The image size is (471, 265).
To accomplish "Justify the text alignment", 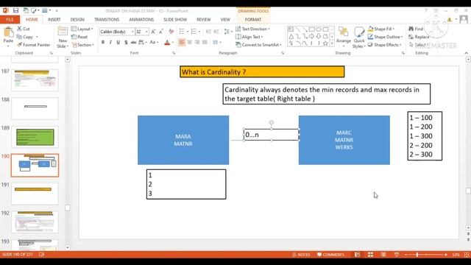I will [x=205, y=43].
